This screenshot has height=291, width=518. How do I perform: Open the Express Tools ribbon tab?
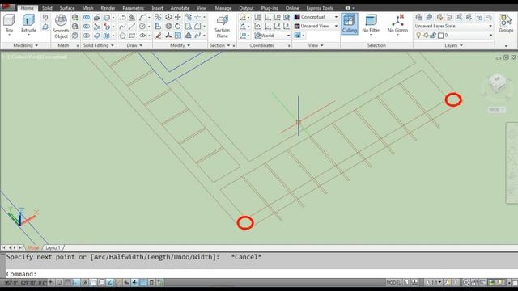pyautogui.click(x=320, y=8)
